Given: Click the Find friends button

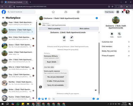Looking at the screenshot, I should (109, 12).
